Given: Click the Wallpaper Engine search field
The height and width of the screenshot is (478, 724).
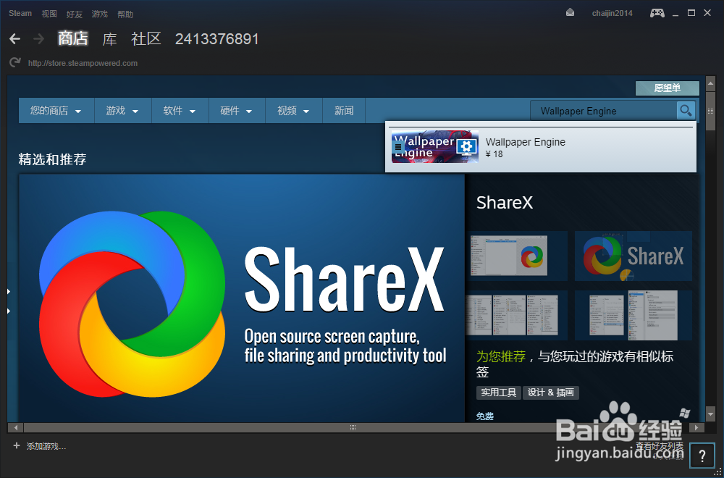Looking at the screenshot, I should tap(604, 111).
